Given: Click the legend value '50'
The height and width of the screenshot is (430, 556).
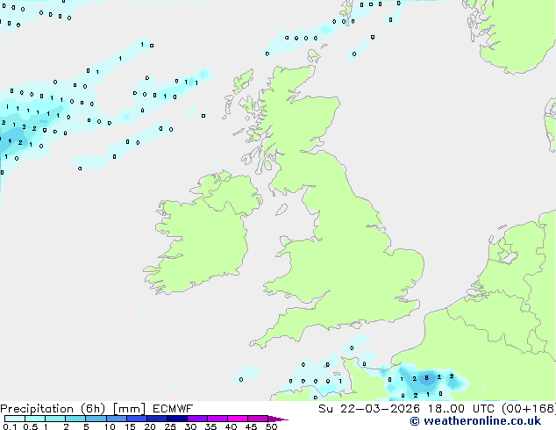Looking at the screenshot, I should tap(271, 426).
